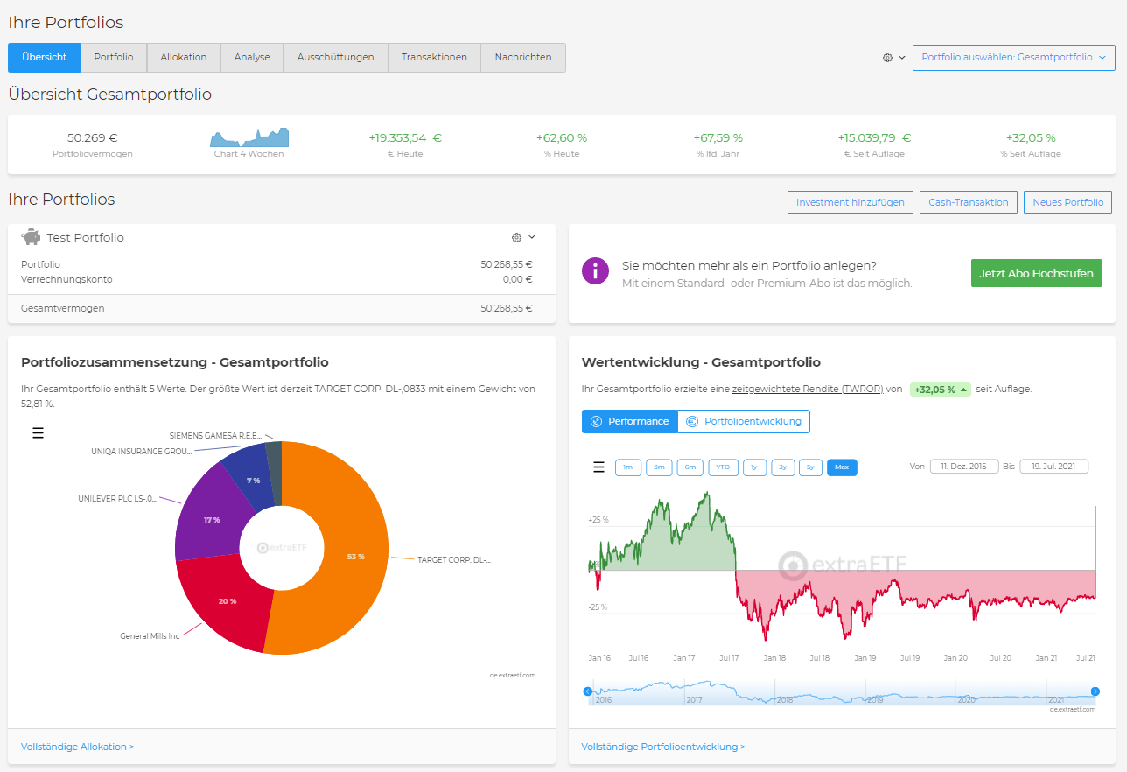Click Investment hinzufügen button
The image size is (1127, 772).
pos(850,202)
